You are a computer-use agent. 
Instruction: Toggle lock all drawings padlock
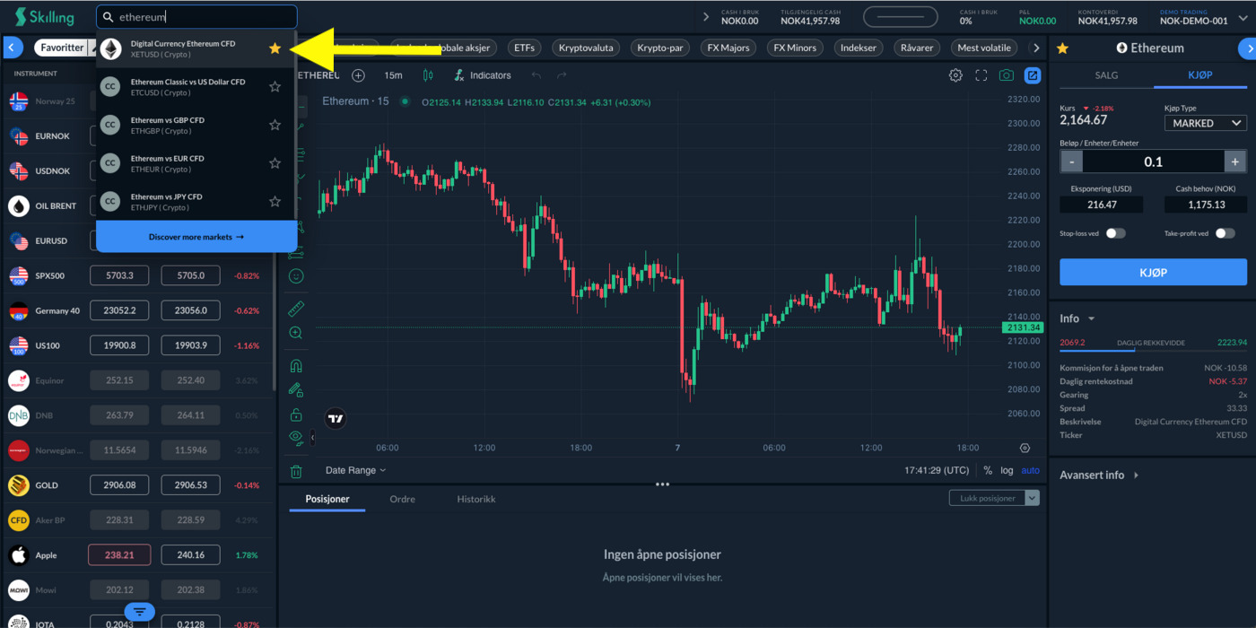pyautogui.click(x=296, y=414)
